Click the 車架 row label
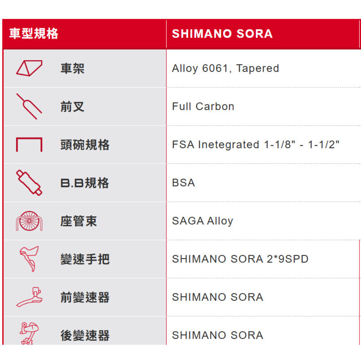This screenshot has width=361, height=361. 72,68
